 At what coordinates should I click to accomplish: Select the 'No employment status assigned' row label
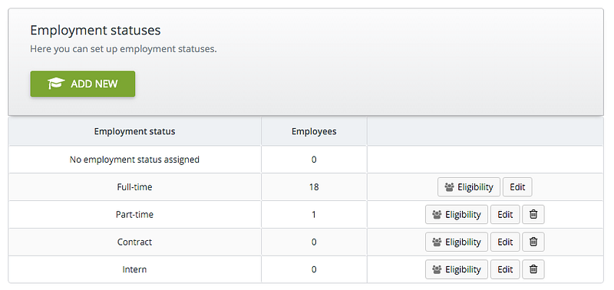click(x=135, y=160)
